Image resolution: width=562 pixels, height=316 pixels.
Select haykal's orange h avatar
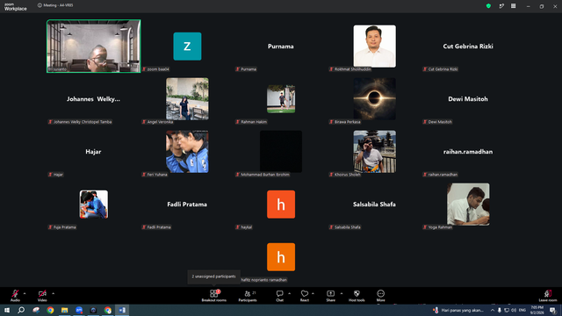[281, 205]
